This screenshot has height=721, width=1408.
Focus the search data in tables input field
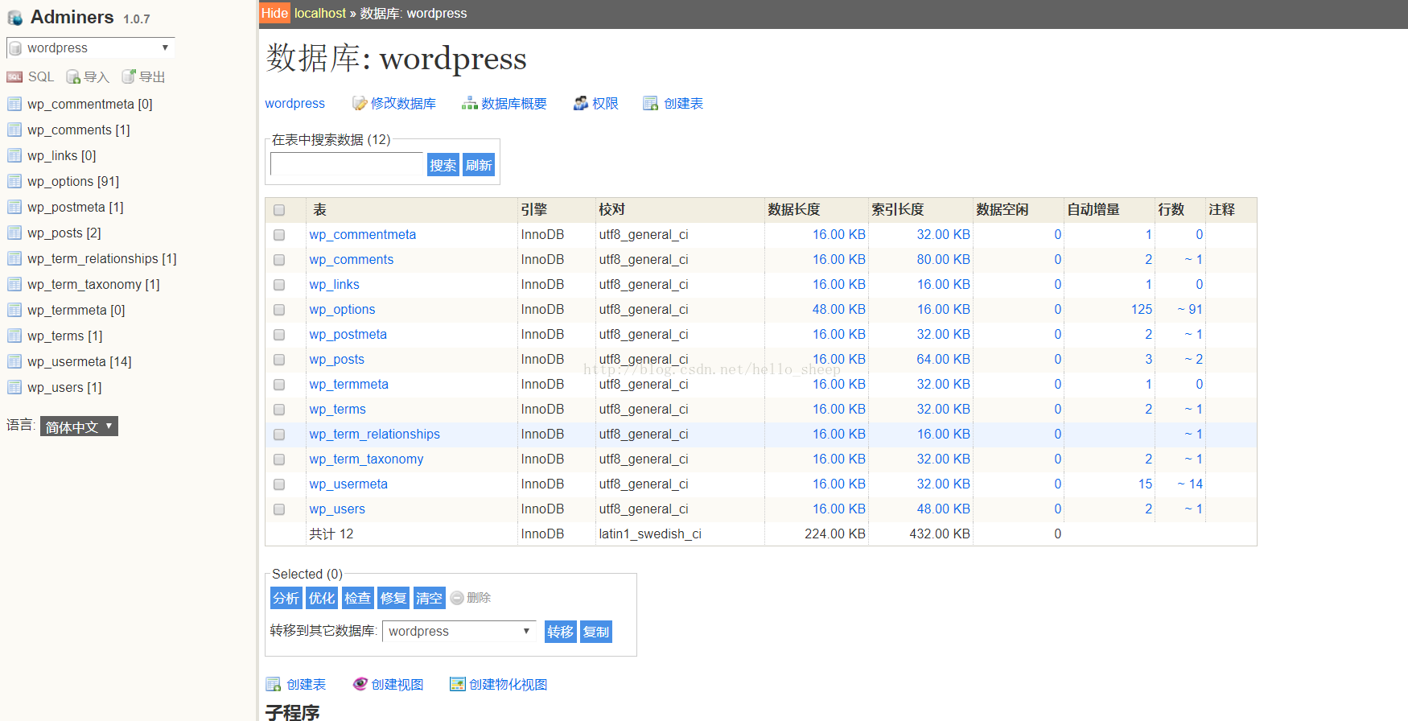pyautogui.click(x=347, y=164)
